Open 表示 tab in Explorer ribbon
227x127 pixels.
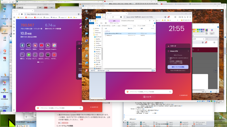pyautogui.click(x=106, y=23)
